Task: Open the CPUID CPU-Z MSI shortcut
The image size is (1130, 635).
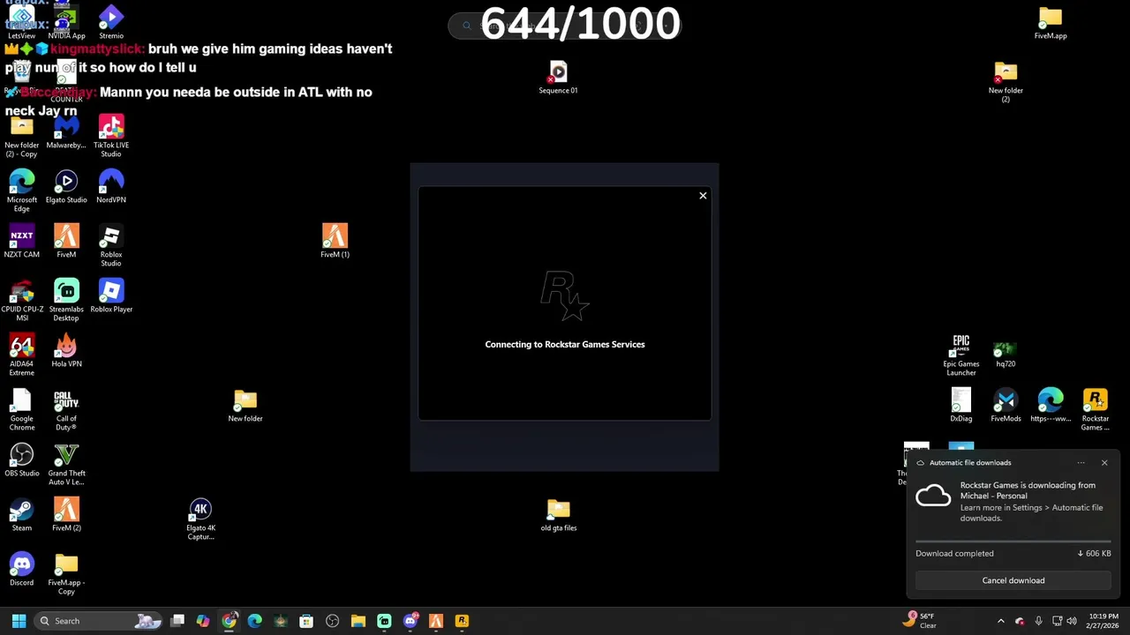Action: [22, 301]
